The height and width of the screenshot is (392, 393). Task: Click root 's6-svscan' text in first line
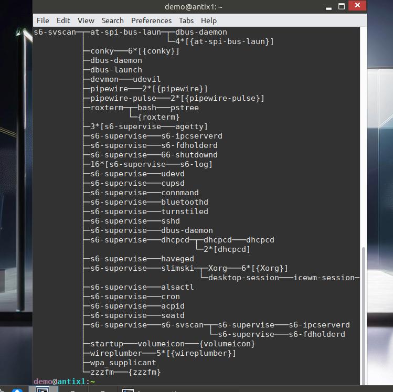(x=55, y=32)
